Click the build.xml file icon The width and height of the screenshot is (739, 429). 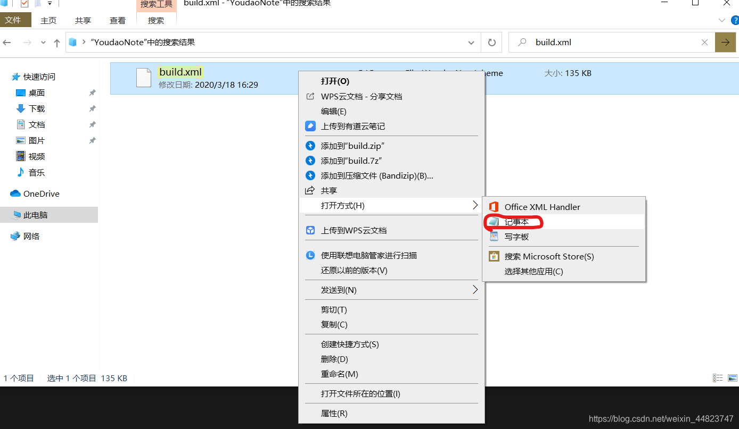[x=144, y=78]
